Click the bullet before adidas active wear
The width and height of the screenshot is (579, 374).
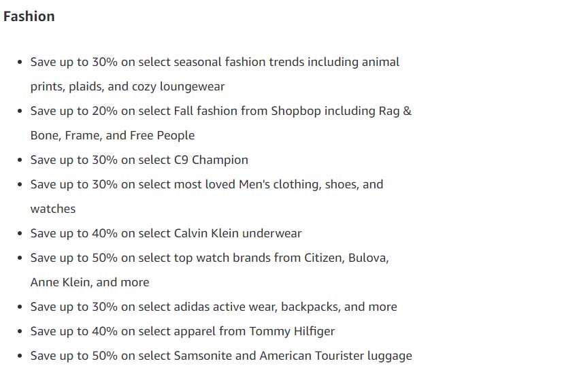20,307
